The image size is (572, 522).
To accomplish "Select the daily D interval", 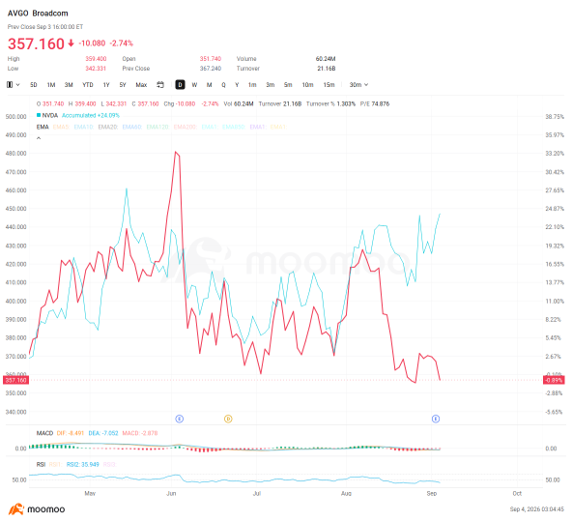I will tap(180, 85).
